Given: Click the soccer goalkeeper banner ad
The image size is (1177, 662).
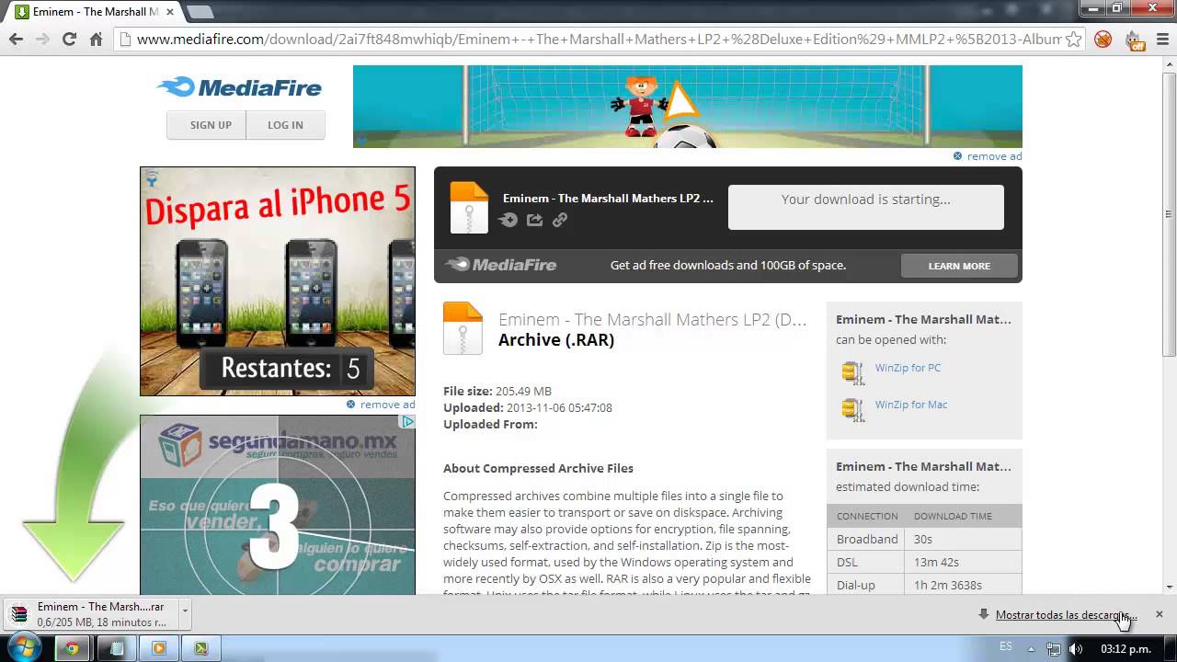Looking at the screenshot, I should pyautogui.click(x=688, y=107).
